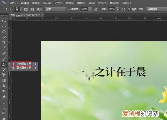The width and height of the screenshot is (167, 120).
Task: Expand the tools panel double-arrow
Action: [x=2, y=14]
